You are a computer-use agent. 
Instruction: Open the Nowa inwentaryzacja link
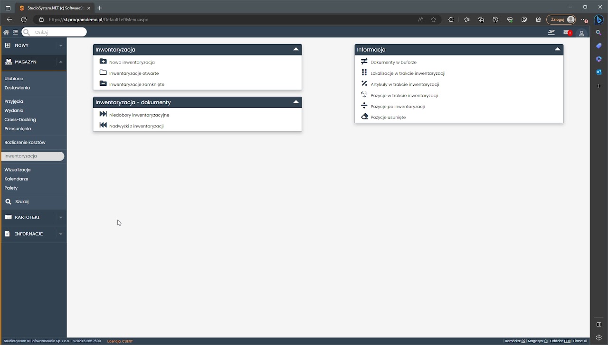pos(132,62)
